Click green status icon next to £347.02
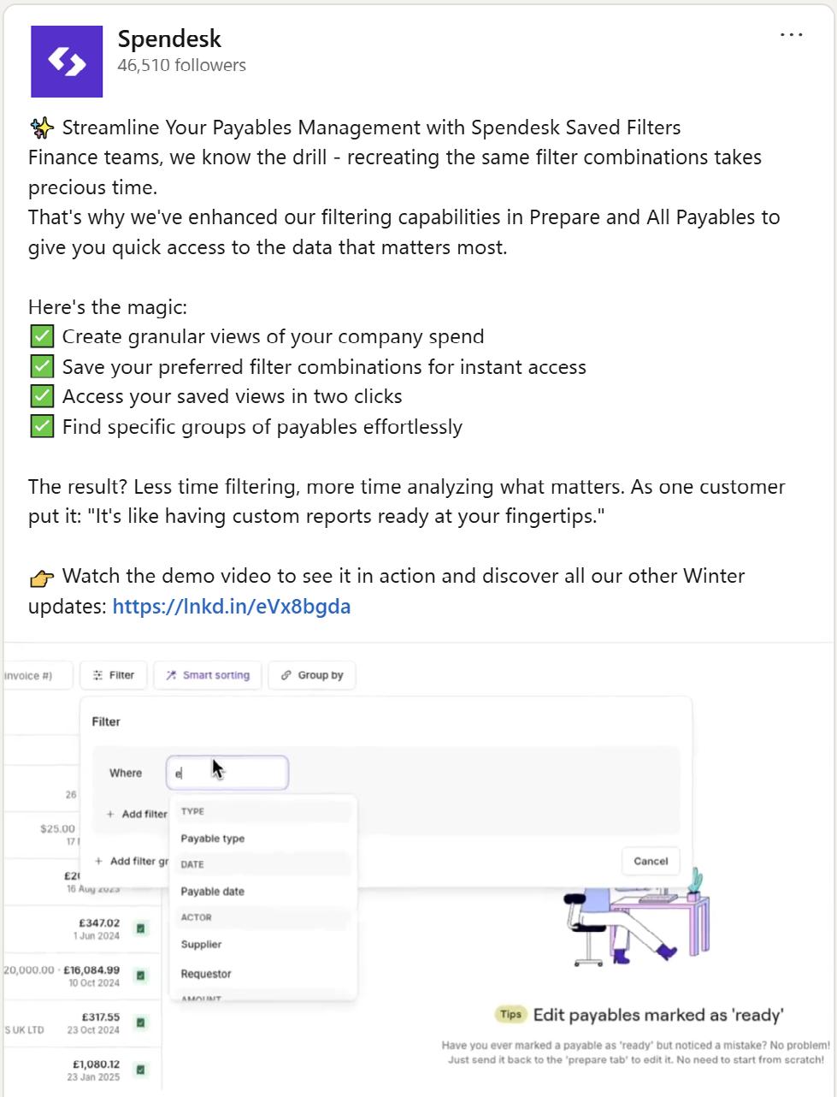Viewport: 837px width, 1097px height. coord(141,928)
